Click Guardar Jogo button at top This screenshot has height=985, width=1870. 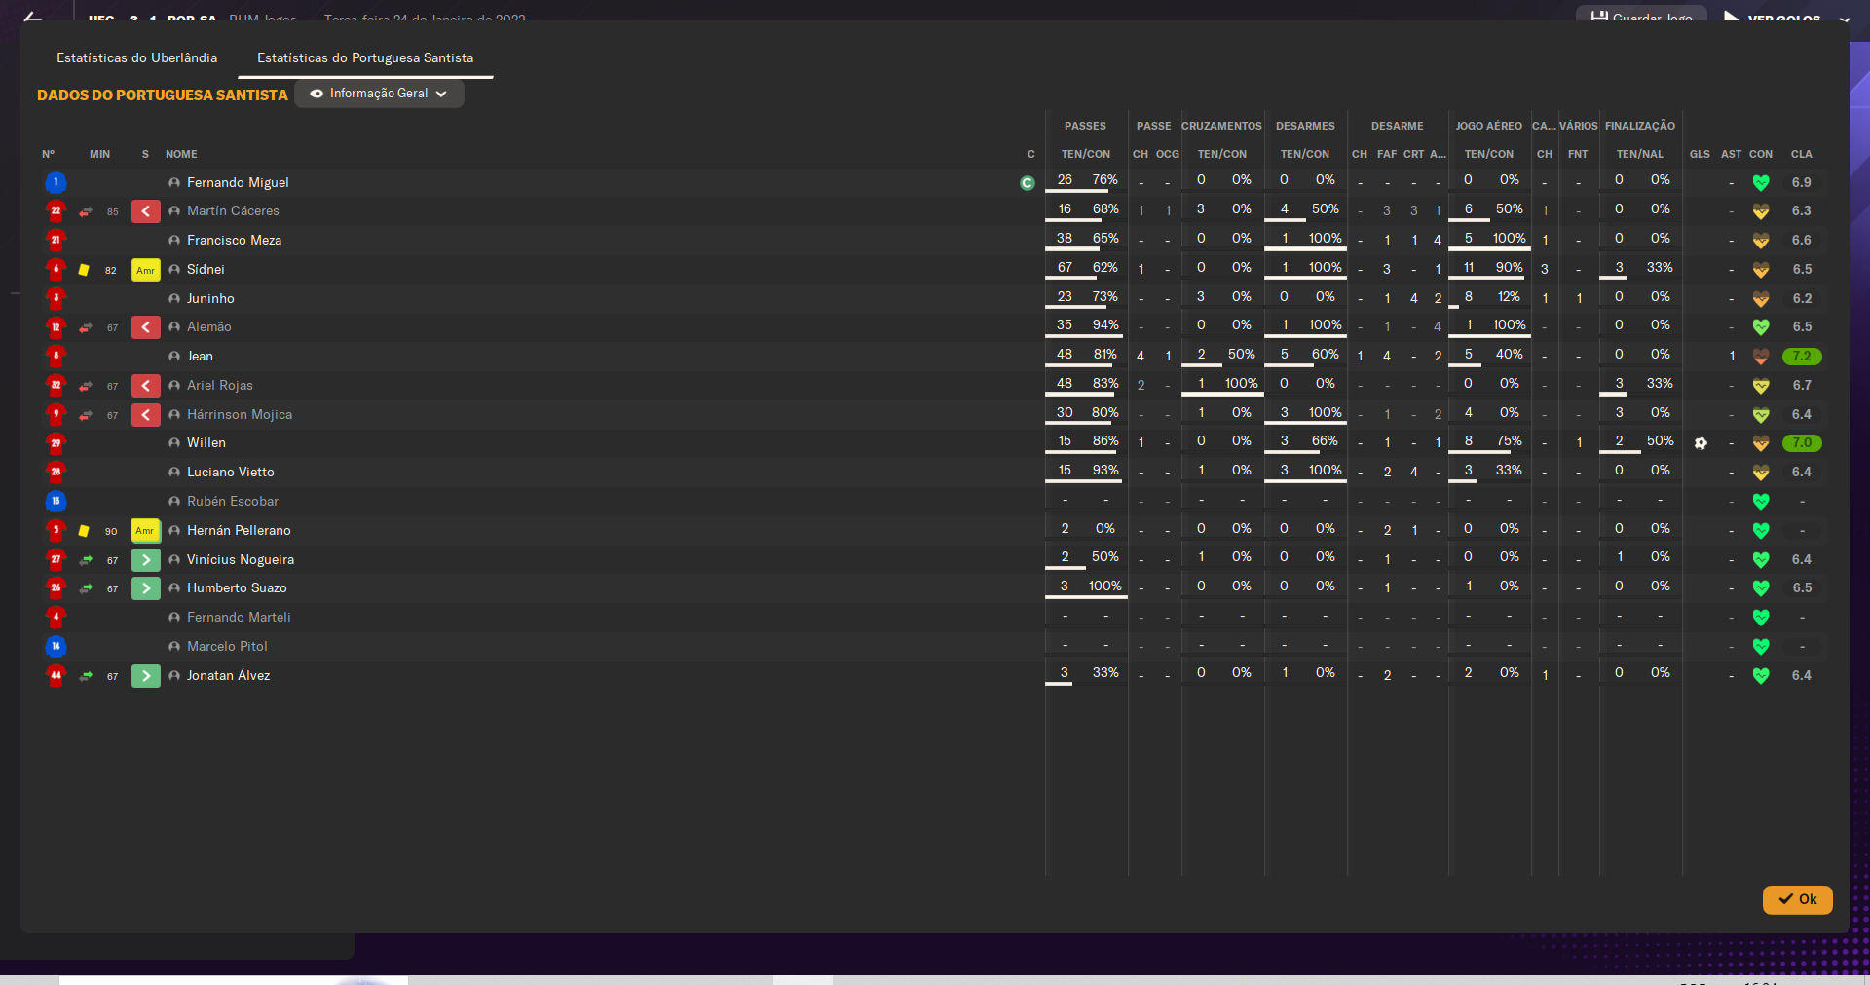1641,16
